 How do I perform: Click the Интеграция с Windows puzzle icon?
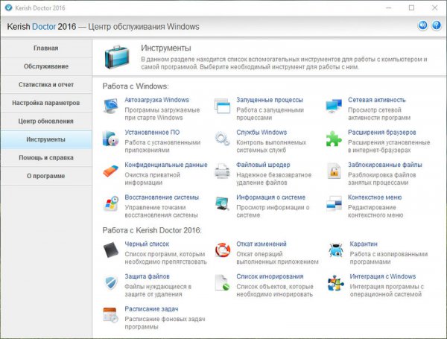(x=335, y=282)
